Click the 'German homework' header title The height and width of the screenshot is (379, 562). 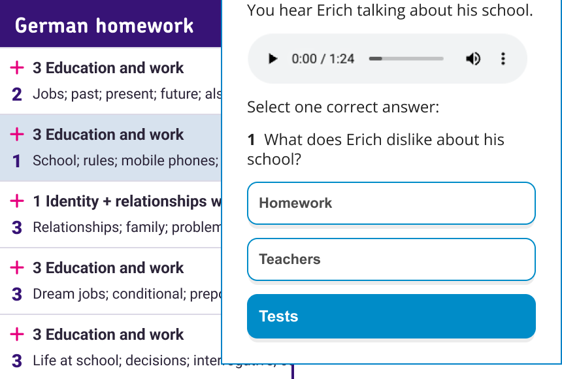click(x=105, y=25)
